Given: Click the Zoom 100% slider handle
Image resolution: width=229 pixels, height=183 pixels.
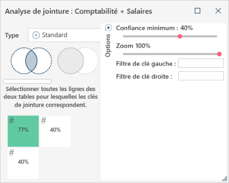Looking at the screenshot, I should [219, 54].
